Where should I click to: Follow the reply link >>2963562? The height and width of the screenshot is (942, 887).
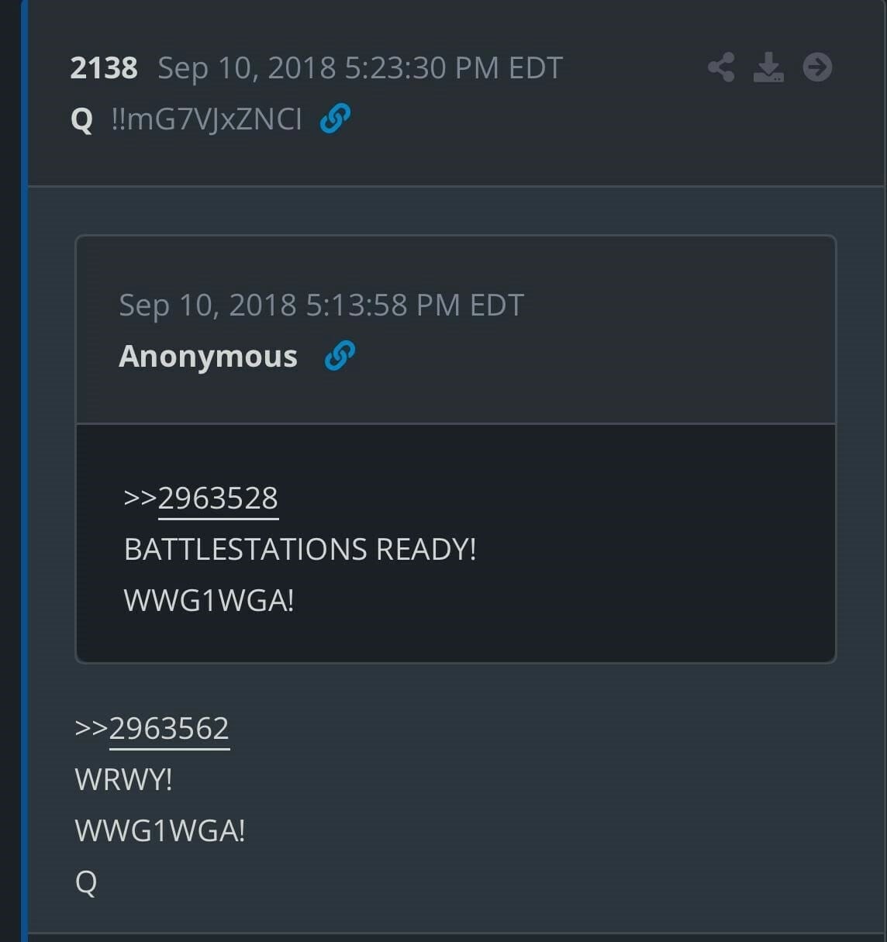[x=152, y=729]
